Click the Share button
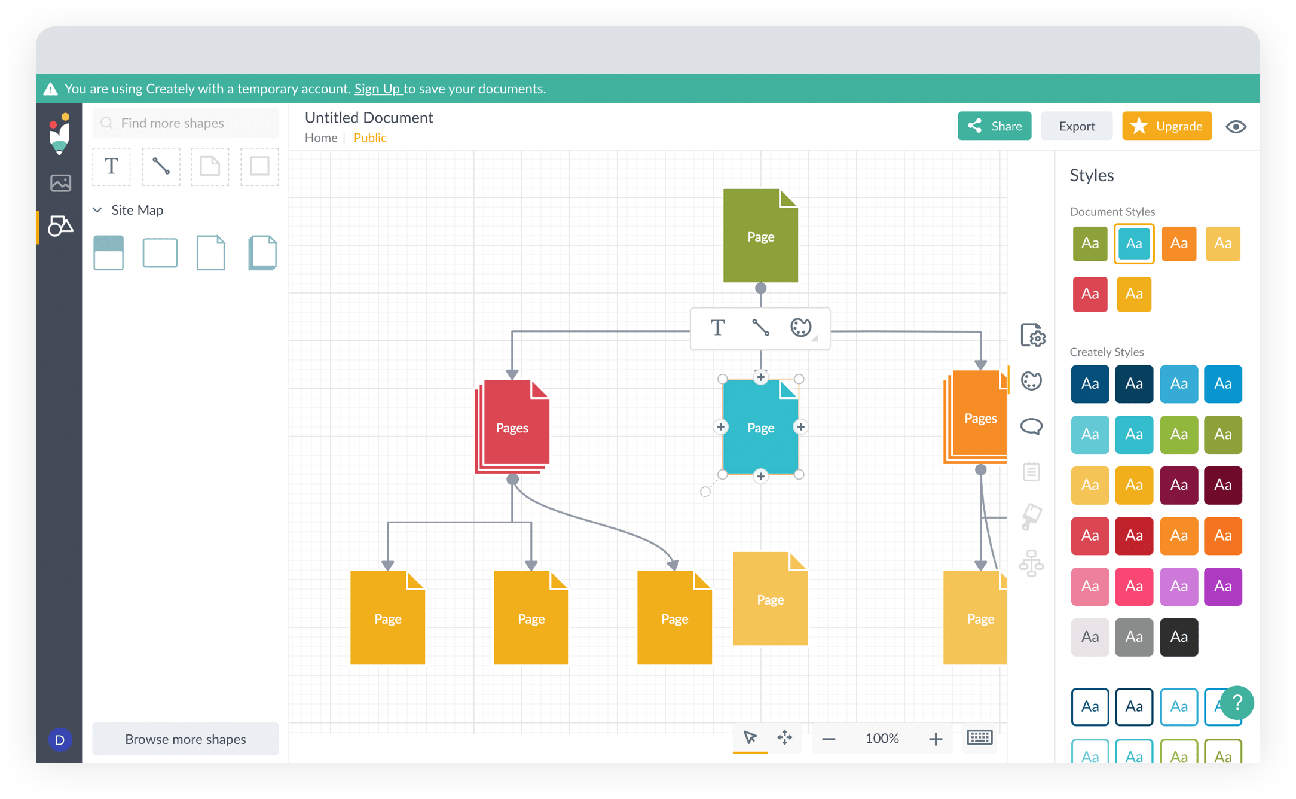Image resolution: width=1296 pixels, height=799 pixels. coord(994,125)
